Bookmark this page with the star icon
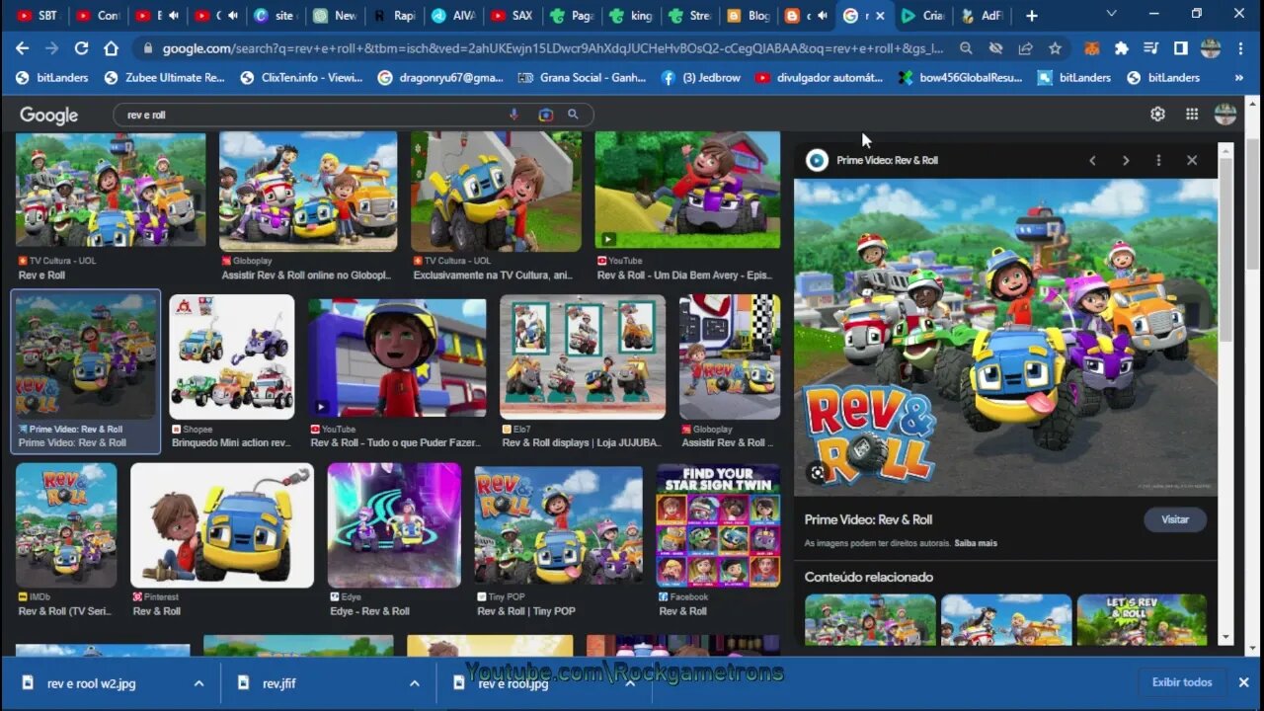Image resolution: width=1264 pixels, height=711 pixels. pos(1055,47)
